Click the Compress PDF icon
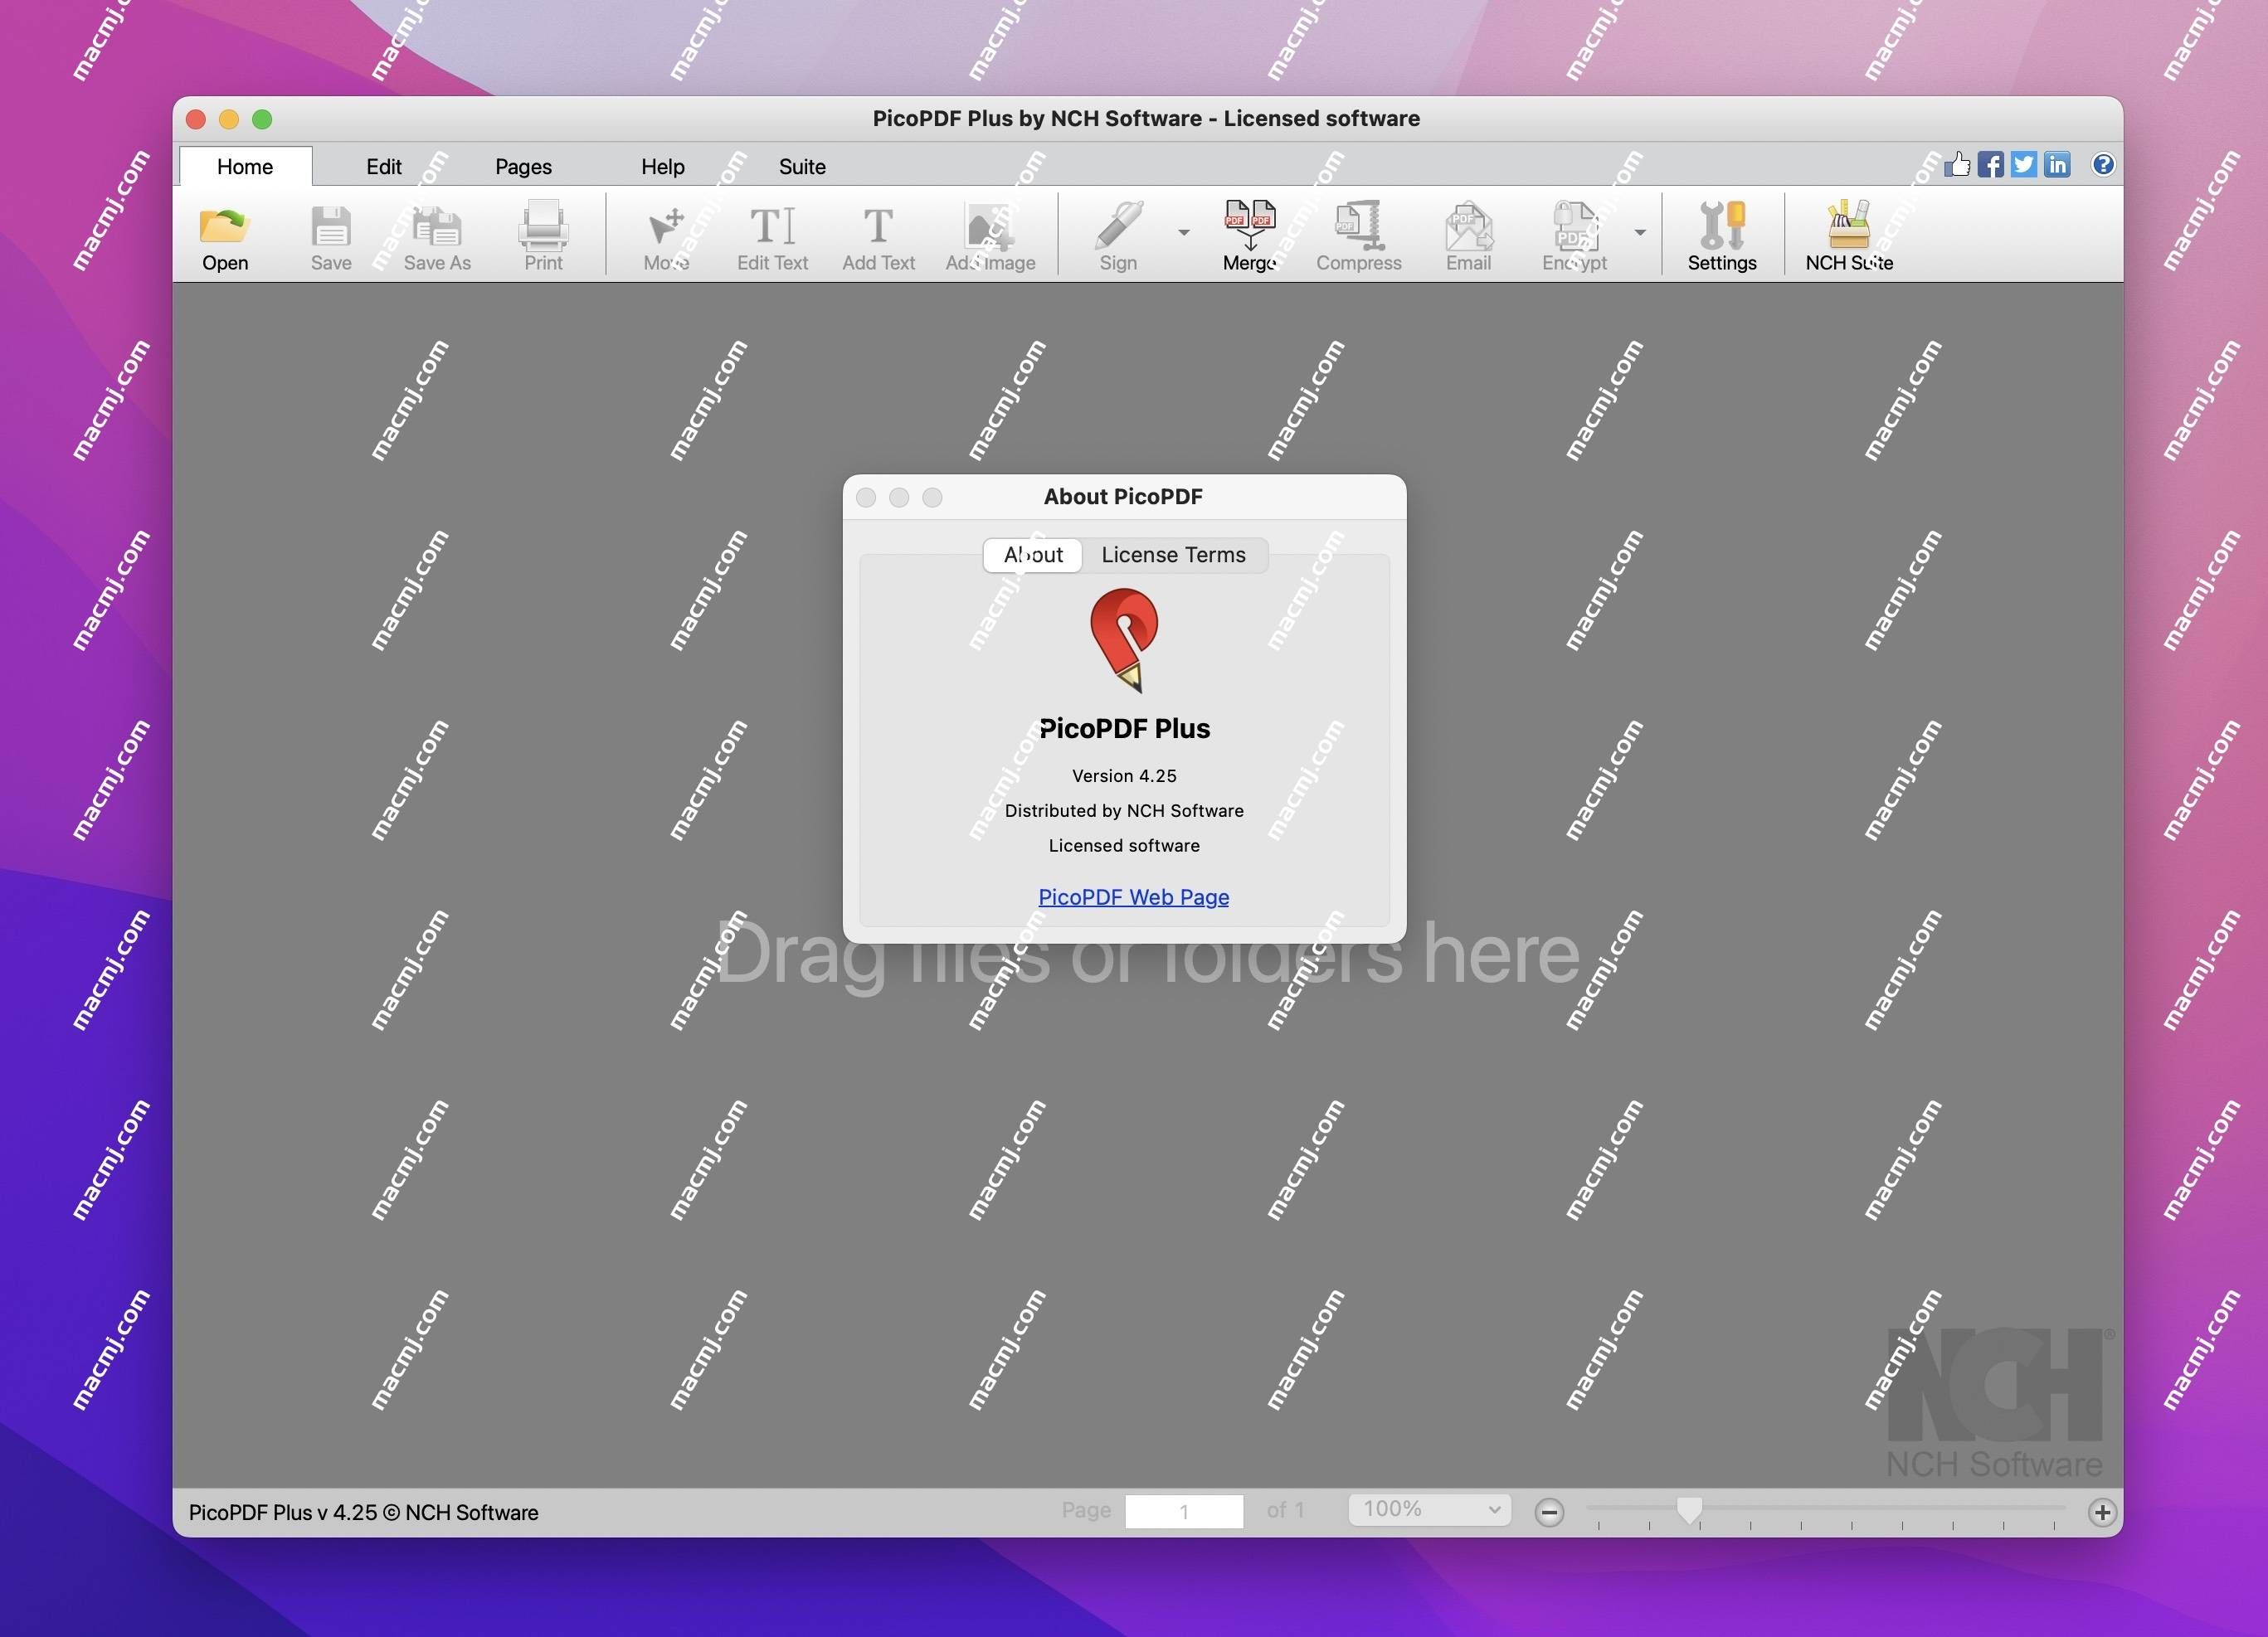 click(x=1358, y=237)
